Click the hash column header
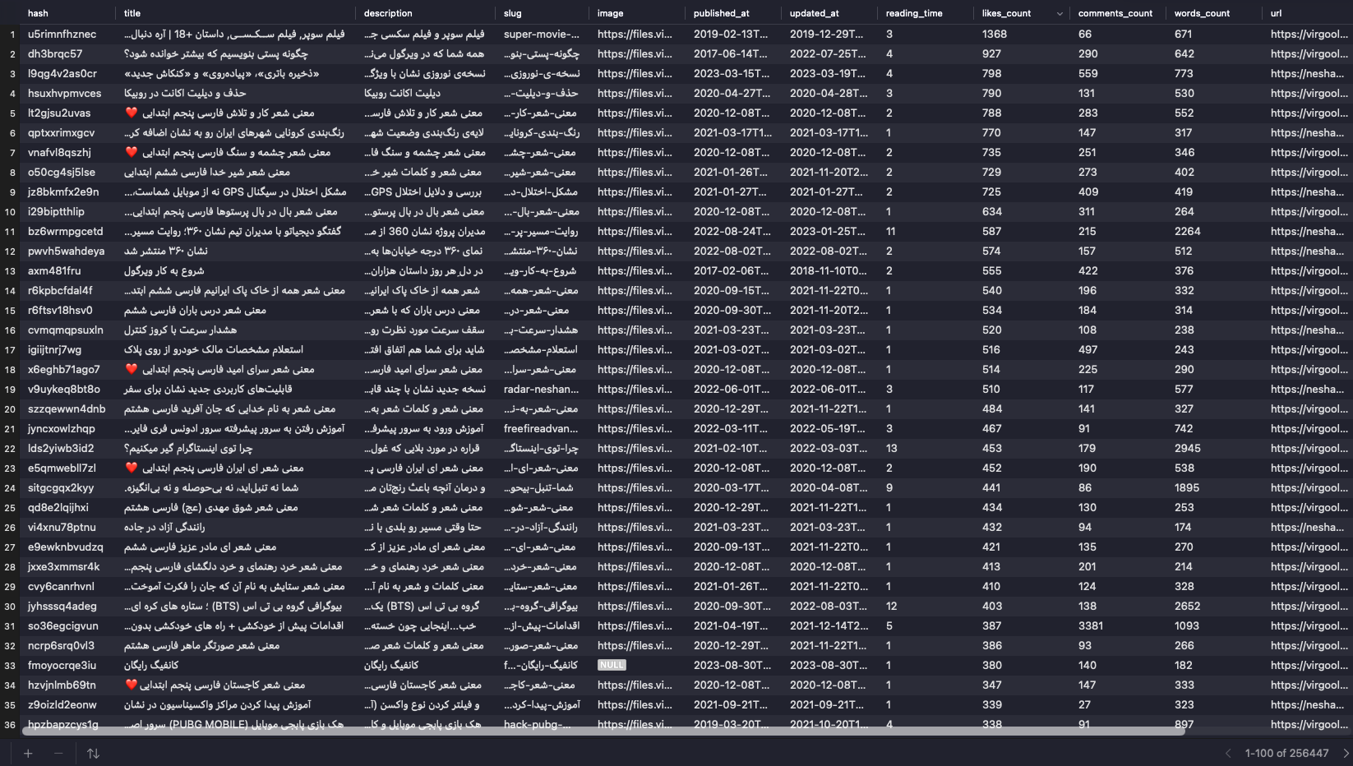The image size is (1353, 766). pyautogui.click(x=38, y=13)
